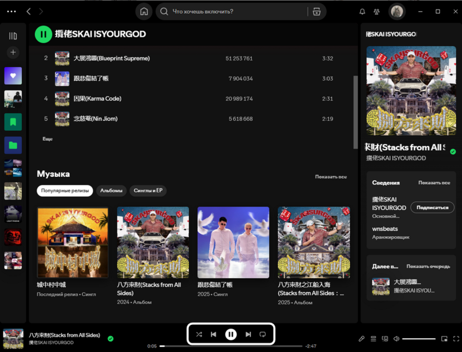Open the friend activity icon
462x352 pixels.
376,12
